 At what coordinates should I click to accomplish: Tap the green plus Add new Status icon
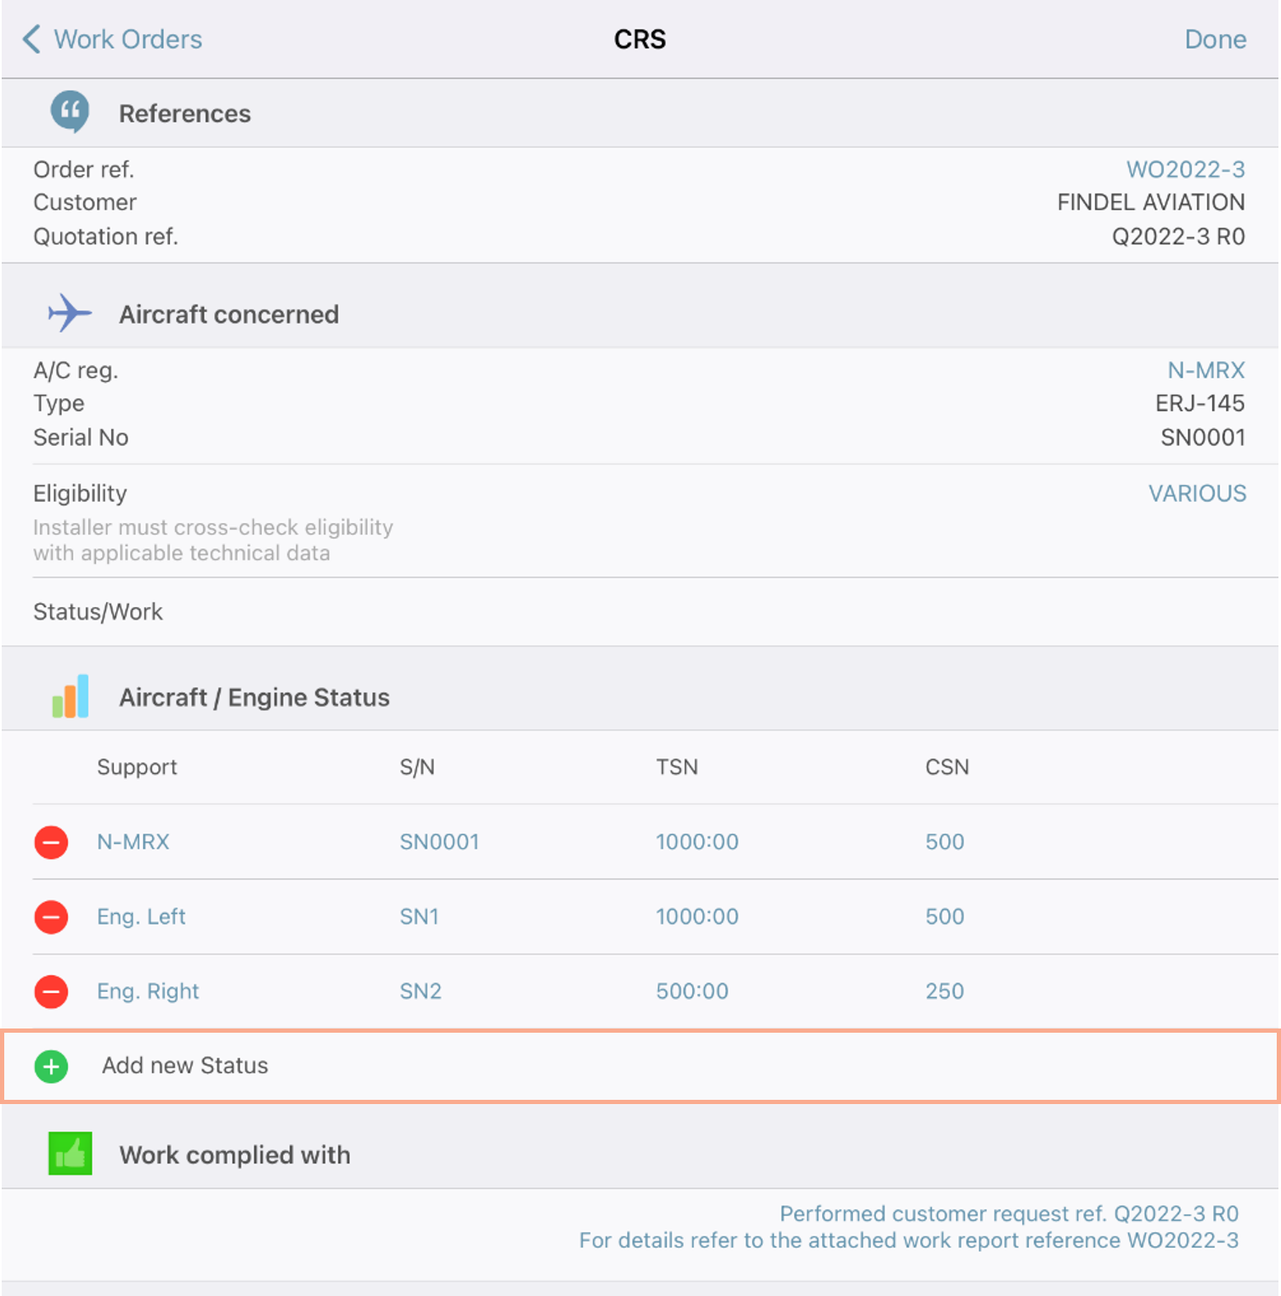pyautogui.click(x=51, y=1066)
